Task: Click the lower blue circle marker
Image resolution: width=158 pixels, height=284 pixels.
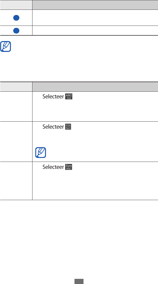Action: [x=16, y=31]
